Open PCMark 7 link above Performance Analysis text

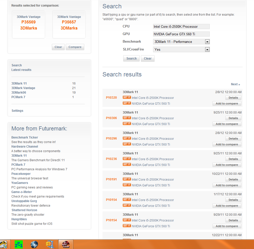(18, 164)
